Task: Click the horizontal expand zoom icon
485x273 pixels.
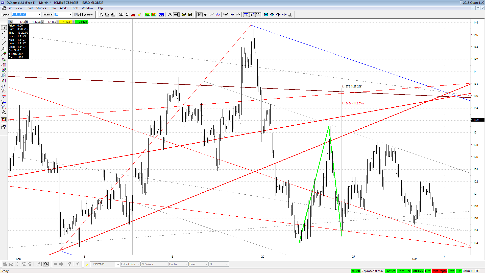Action: click(266, 15)
